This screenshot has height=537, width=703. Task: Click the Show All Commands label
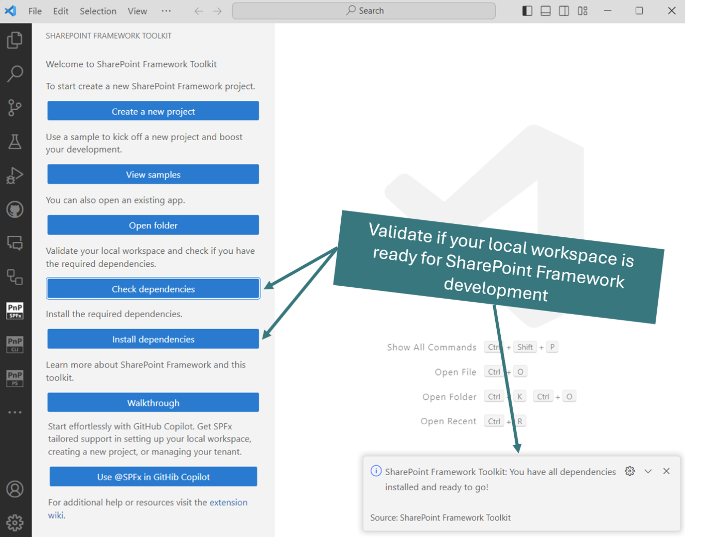click(x=431, y=348)
